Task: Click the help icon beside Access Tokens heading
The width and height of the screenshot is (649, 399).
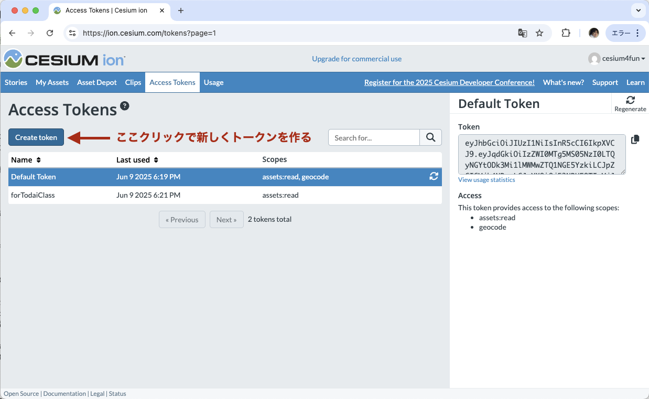Action: point(125,106)
